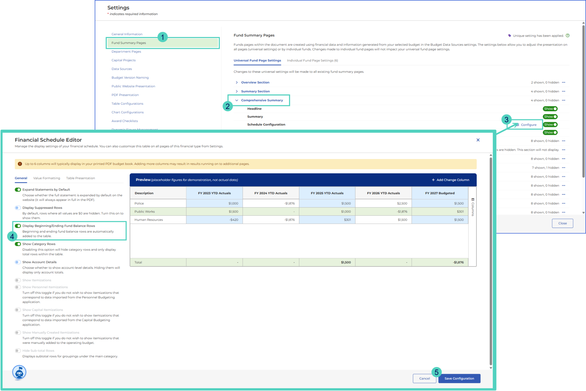Switch to the Value Formatting tab
This screenshot has height=391, width=586.
[47, 178]
